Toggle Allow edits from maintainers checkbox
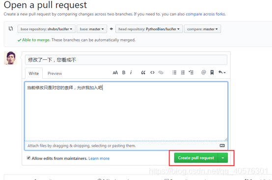Screen dimensions: 272x180 pyautogui.click(x=28, y=157)
